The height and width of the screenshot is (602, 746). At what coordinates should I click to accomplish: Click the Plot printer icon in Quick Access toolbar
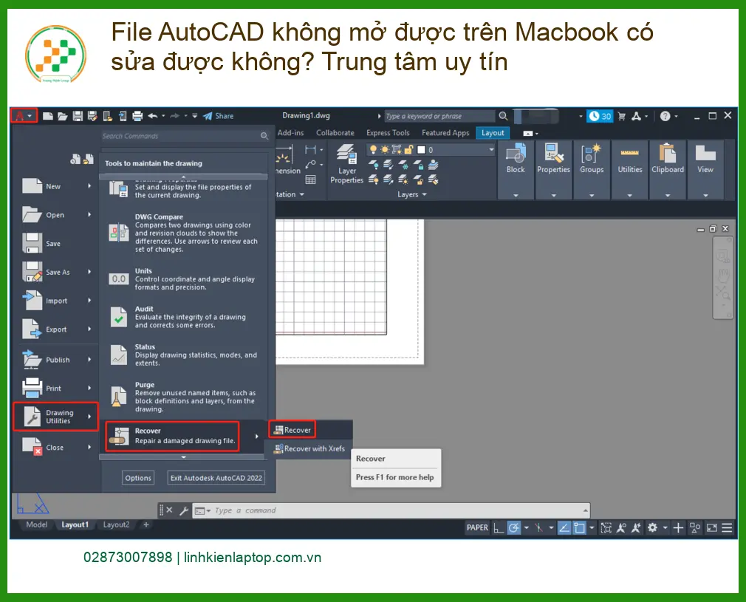(137, 116)
